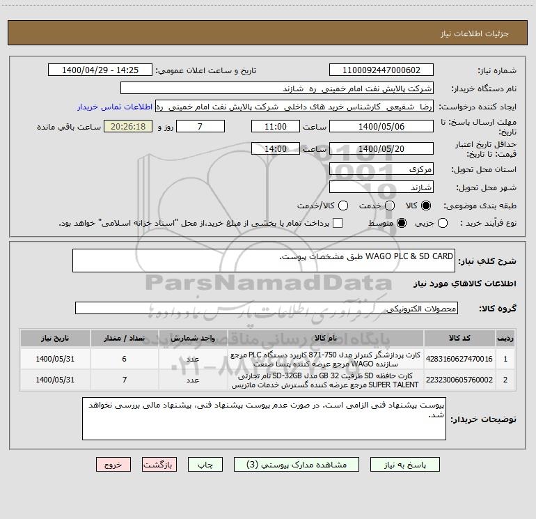Click the announcement date field 1400/04/29 - 14:25
Image resolution: width=536 pixels, height=519 pixels.
pos(100,70)
